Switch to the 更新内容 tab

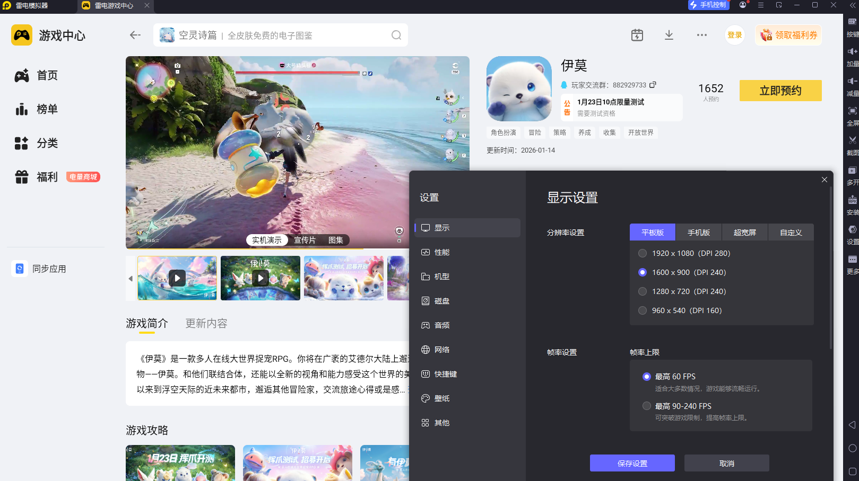[x=206, y=323]
